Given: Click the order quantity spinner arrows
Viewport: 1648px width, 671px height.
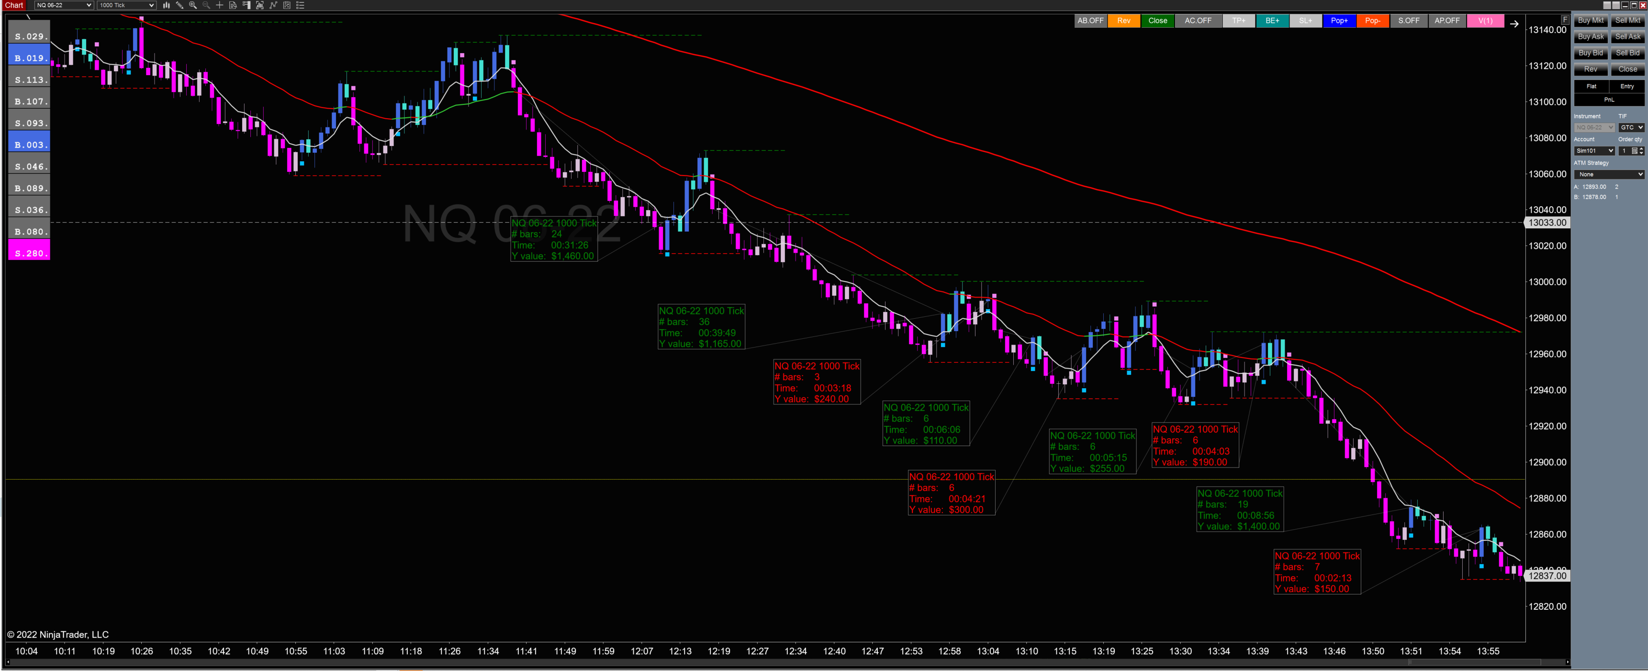Looking at the screenshot, I should point(1642,151).
